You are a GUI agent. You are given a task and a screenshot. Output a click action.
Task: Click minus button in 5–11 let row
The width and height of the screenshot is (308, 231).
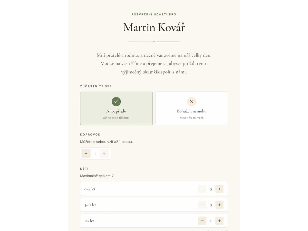point(202,205)
